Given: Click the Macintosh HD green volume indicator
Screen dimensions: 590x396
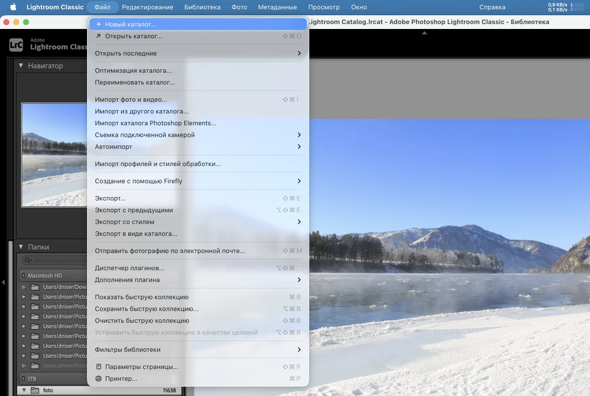Looking at the screenshot, I should [x=24, y=276].
